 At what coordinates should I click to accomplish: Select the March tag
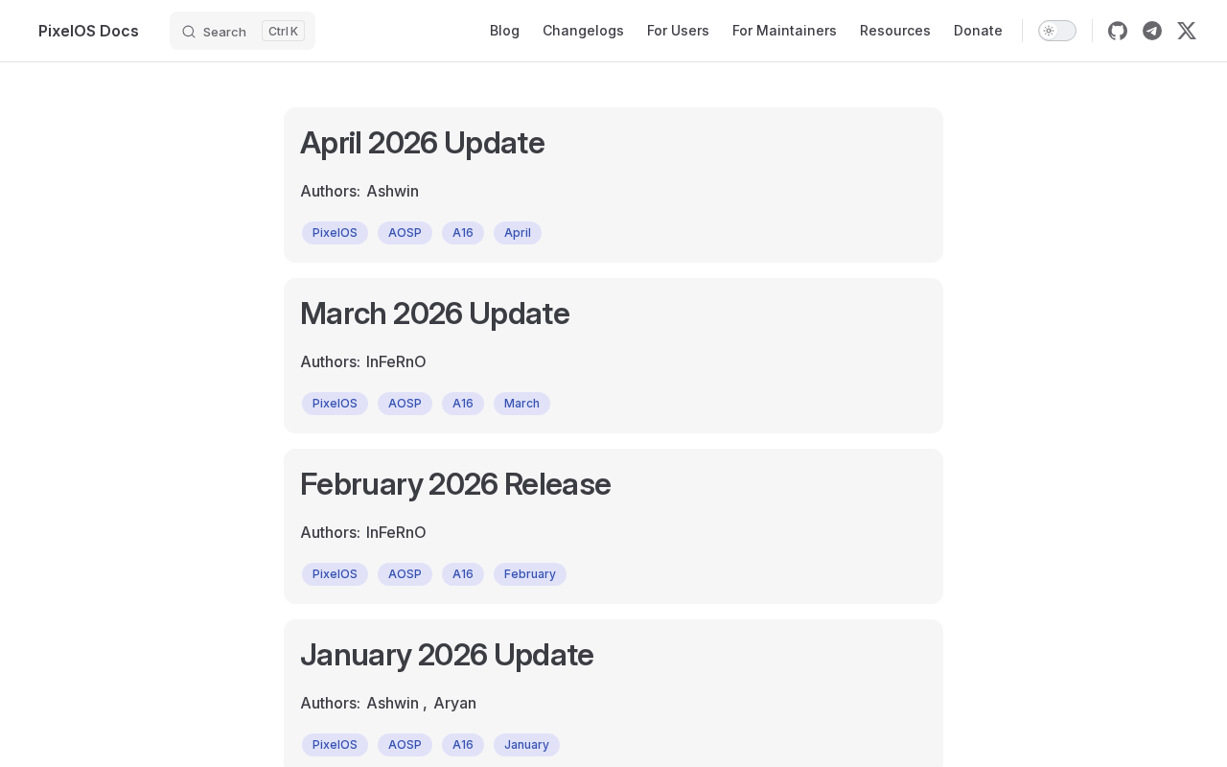(x=521, y=404)
